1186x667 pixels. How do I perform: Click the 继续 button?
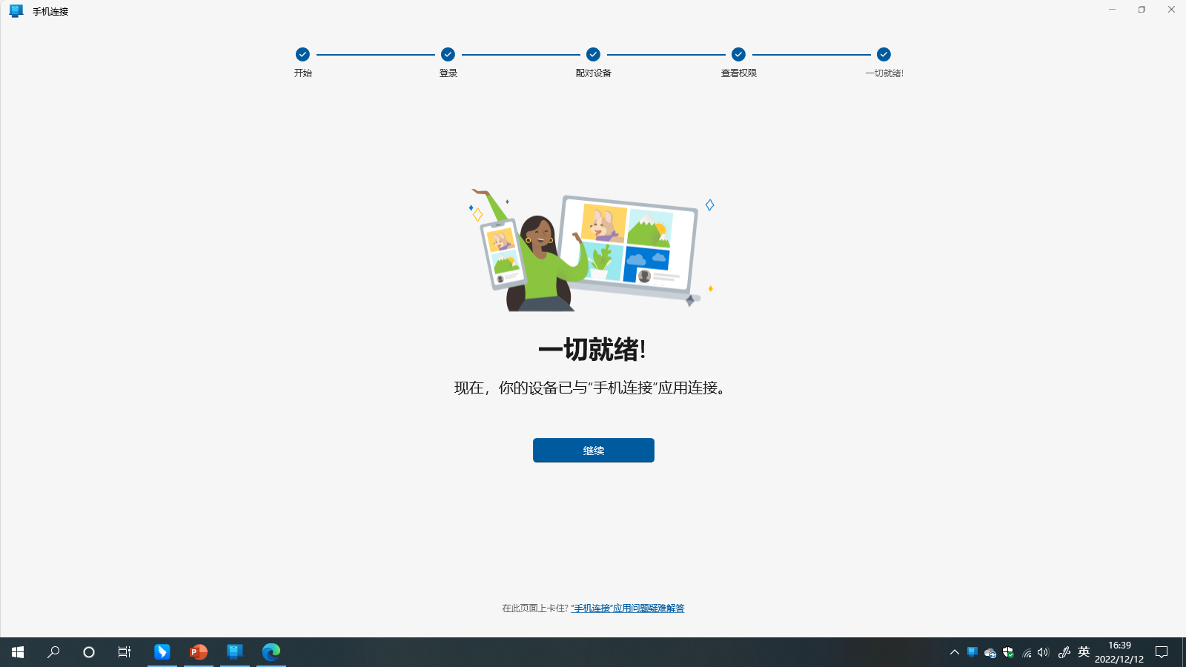(593, 450)
